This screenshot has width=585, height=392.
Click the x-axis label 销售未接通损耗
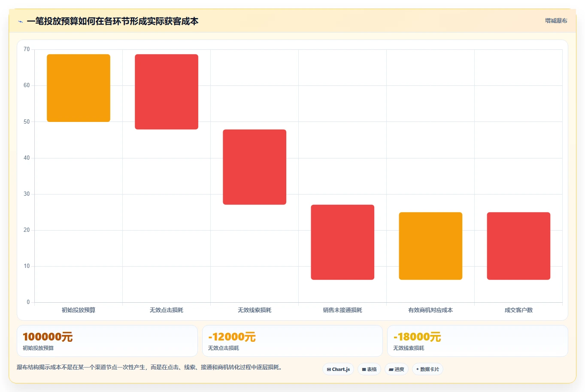(x=343, y=310)
